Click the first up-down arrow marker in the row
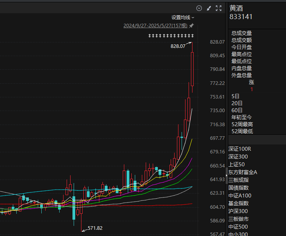Image resolution: width=286 pixels, height=236 pixels. 150,35
